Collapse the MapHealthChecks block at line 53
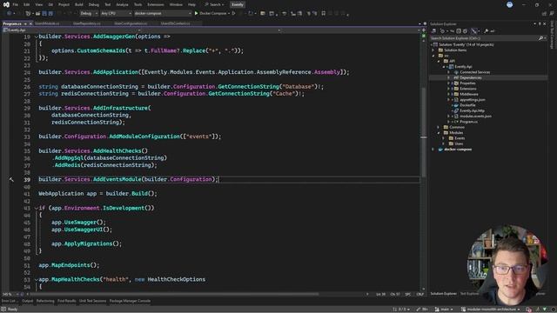This screenshot has width=557, height=313. (37, 280)
